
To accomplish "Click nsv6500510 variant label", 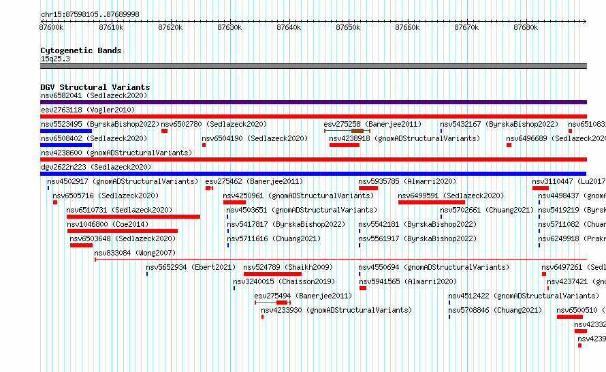I will [x=581, y=310].
